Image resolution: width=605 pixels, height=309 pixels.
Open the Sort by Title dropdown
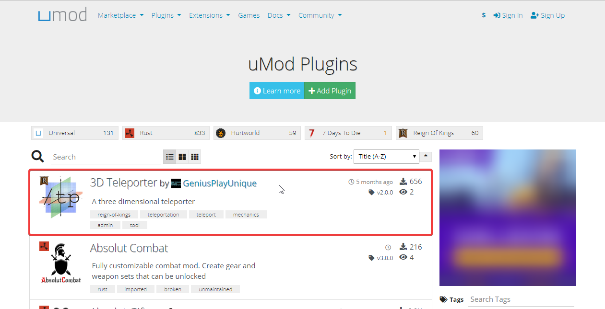tap(386, 157)
